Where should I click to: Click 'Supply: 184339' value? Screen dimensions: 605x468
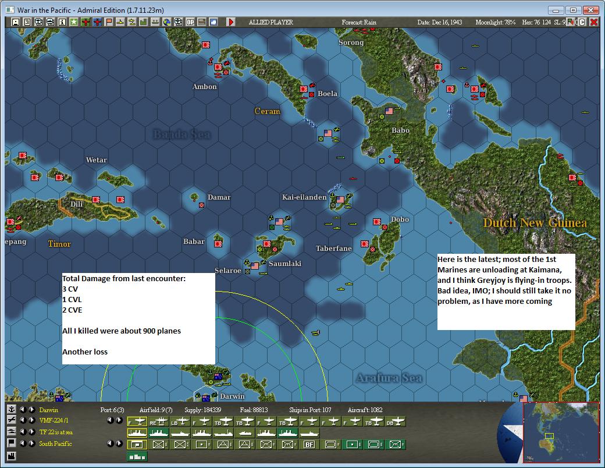(202, 410)
